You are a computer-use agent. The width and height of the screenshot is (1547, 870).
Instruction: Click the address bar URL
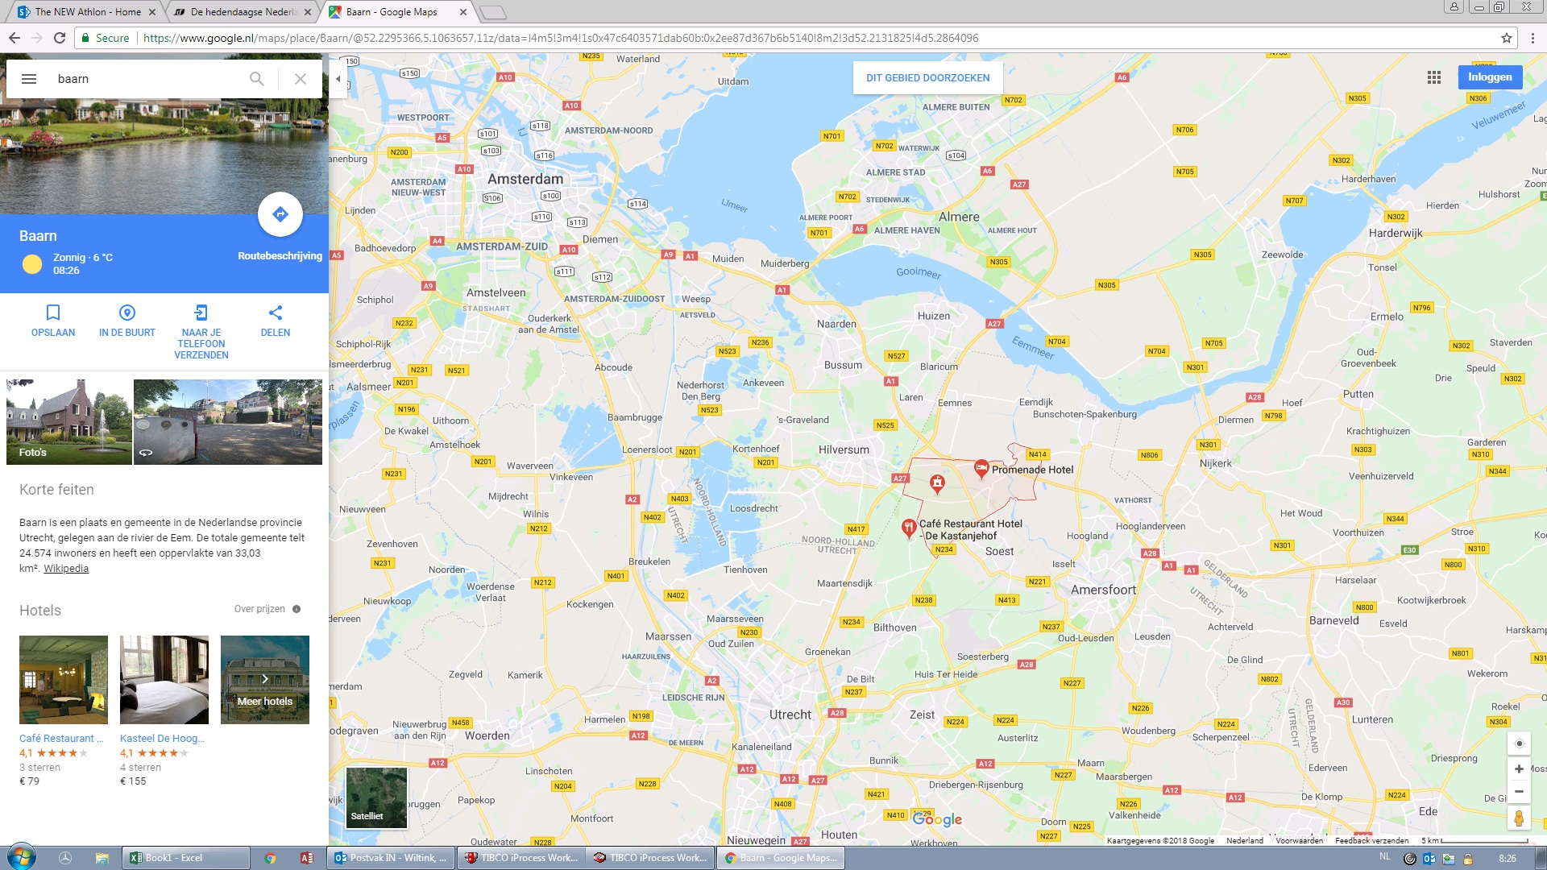561,38
